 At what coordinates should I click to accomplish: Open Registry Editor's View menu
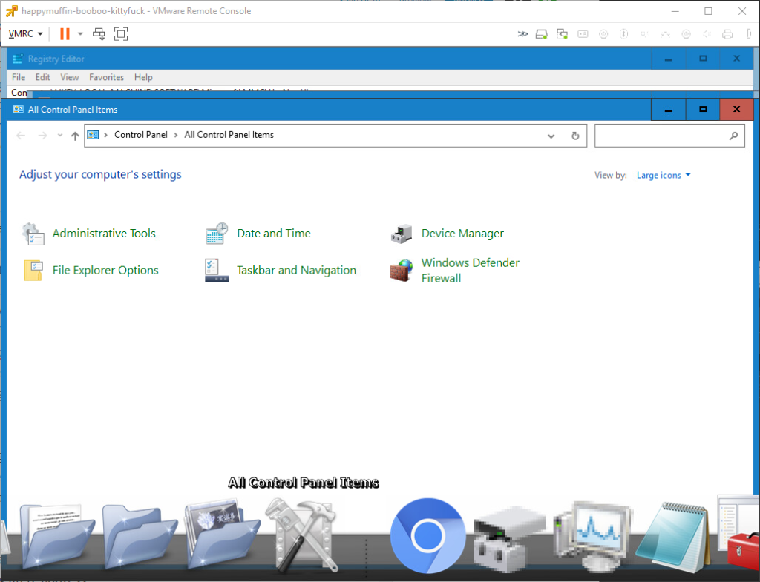70,77
